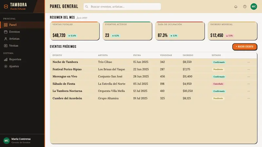Viewport: 262px width, 147px height.
Task: Sort by Vendidas column header
Action: (166, 55)
